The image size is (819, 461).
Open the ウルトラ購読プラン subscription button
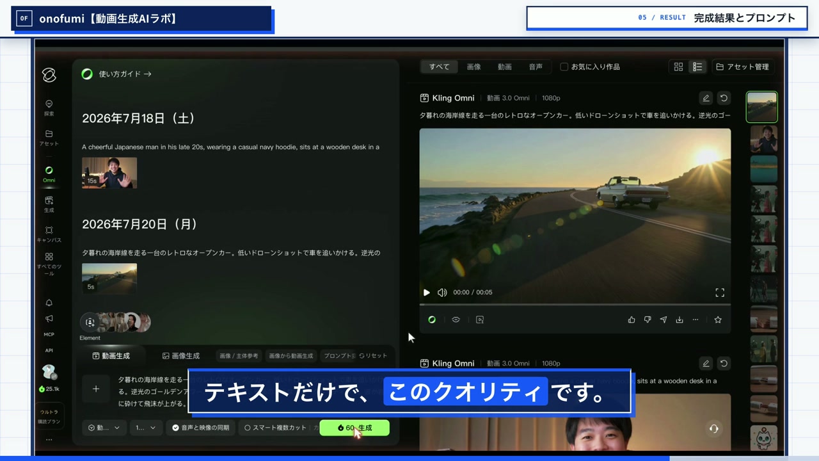[49, 416]
